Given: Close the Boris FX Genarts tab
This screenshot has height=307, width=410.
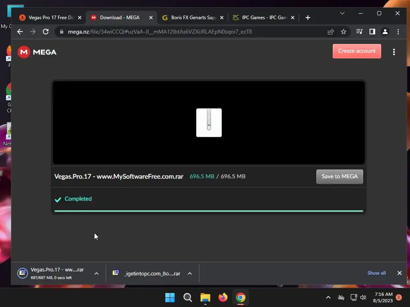Looking at the screenshot, I should click(222, 18).
